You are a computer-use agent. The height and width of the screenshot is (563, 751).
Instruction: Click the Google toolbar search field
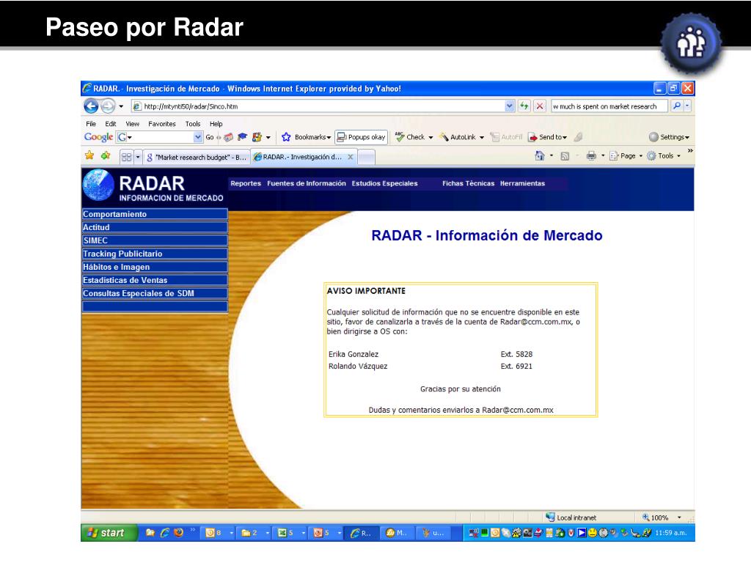(x=160, y=137)
